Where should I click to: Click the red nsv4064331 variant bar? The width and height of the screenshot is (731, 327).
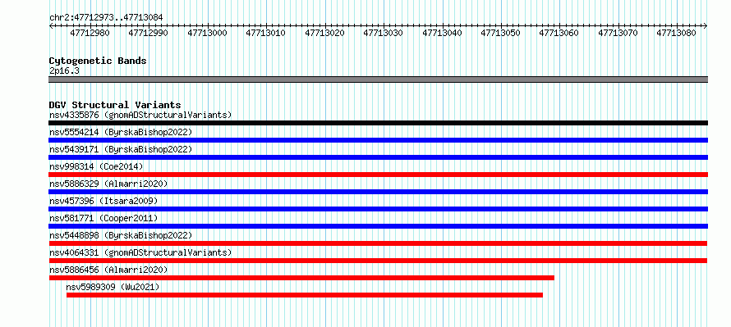coord(378,261)
